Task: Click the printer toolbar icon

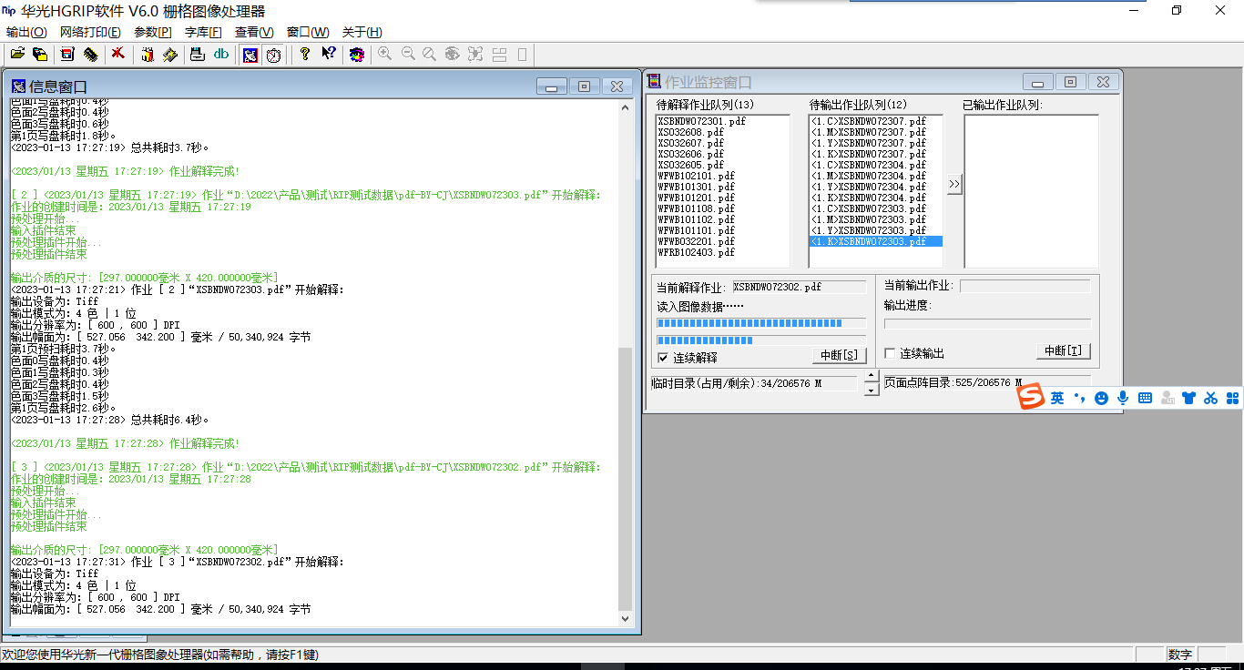Action: pyautogui.click(x=198, y=55)
